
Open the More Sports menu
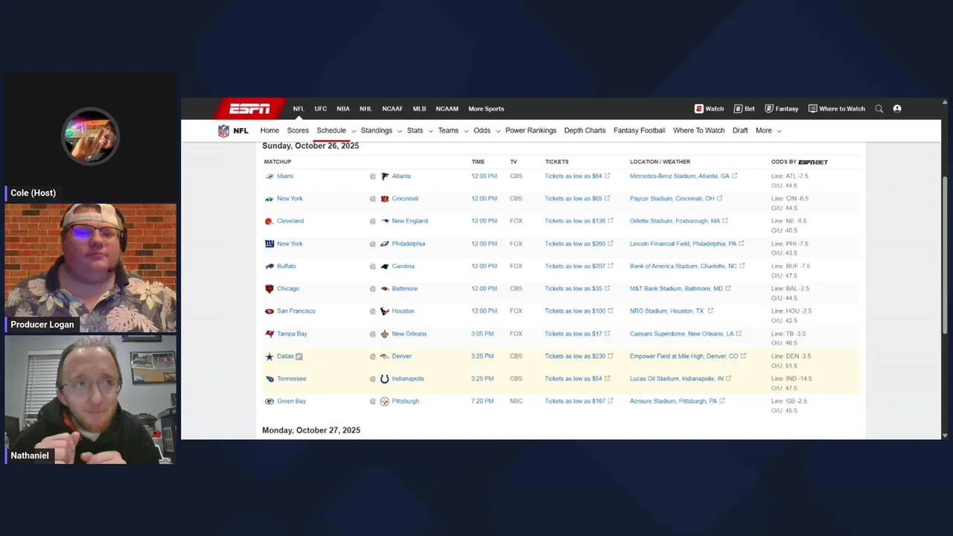(x=486, y=109)
